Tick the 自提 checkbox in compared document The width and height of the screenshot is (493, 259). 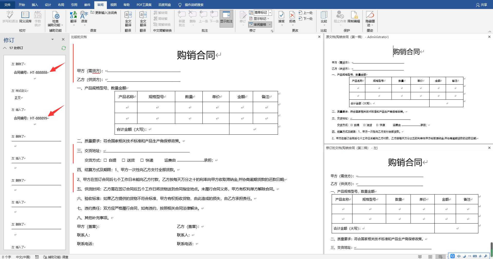click(105, 160)
